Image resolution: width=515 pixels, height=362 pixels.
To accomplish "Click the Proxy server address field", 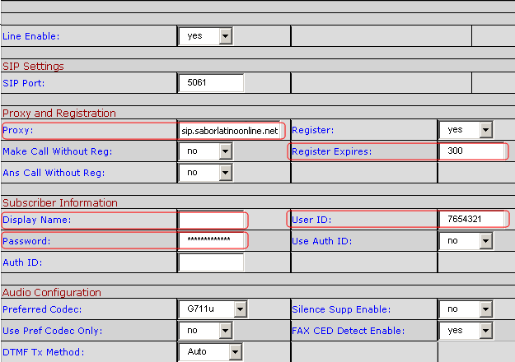I will 231,131.
